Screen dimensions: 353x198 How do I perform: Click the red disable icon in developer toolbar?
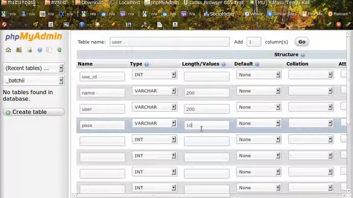[x=4, y=24]
